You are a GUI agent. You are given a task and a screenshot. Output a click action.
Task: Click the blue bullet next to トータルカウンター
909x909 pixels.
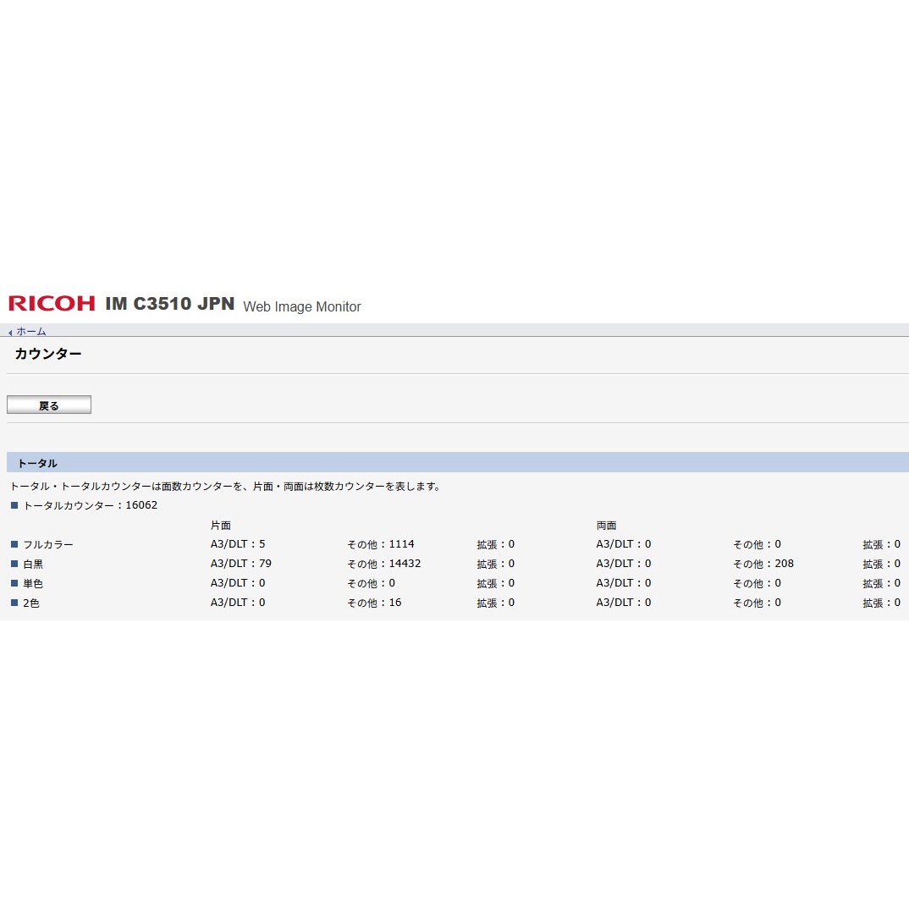(14, 505)
